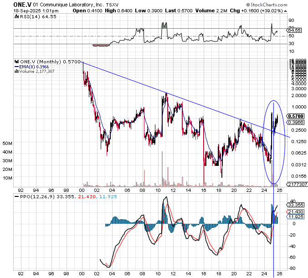Screen dimensions: 308x278
Task: Click the 40M volume axis label
Action: pyautogui.click(x=7, y=152)
